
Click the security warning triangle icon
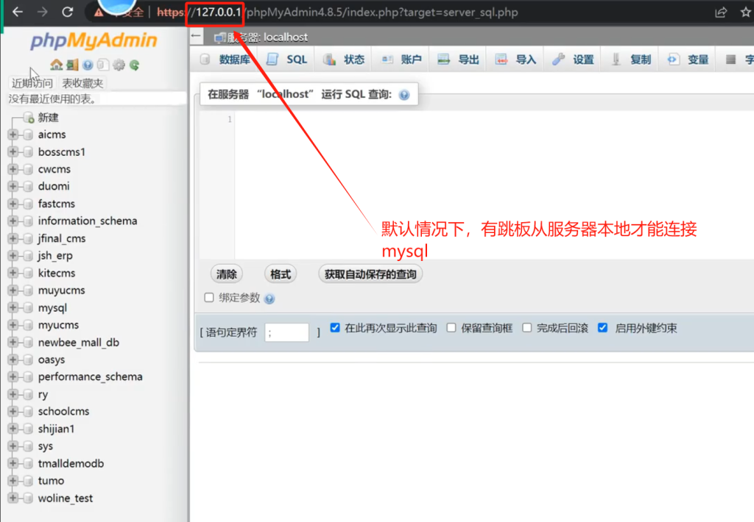tap(99, 12)
